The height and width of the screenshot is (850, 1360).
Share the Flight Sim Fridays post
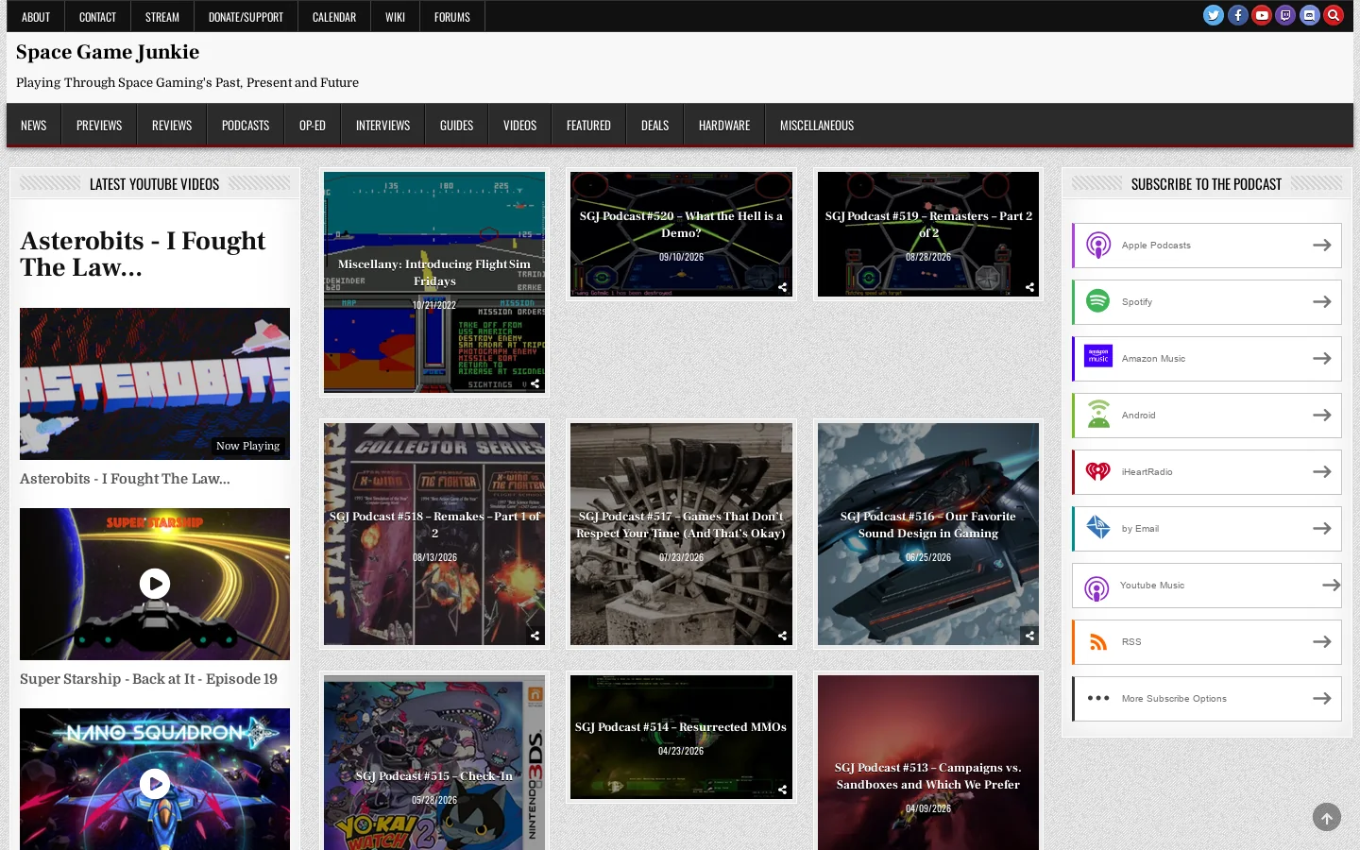click(x=535, y=383)
